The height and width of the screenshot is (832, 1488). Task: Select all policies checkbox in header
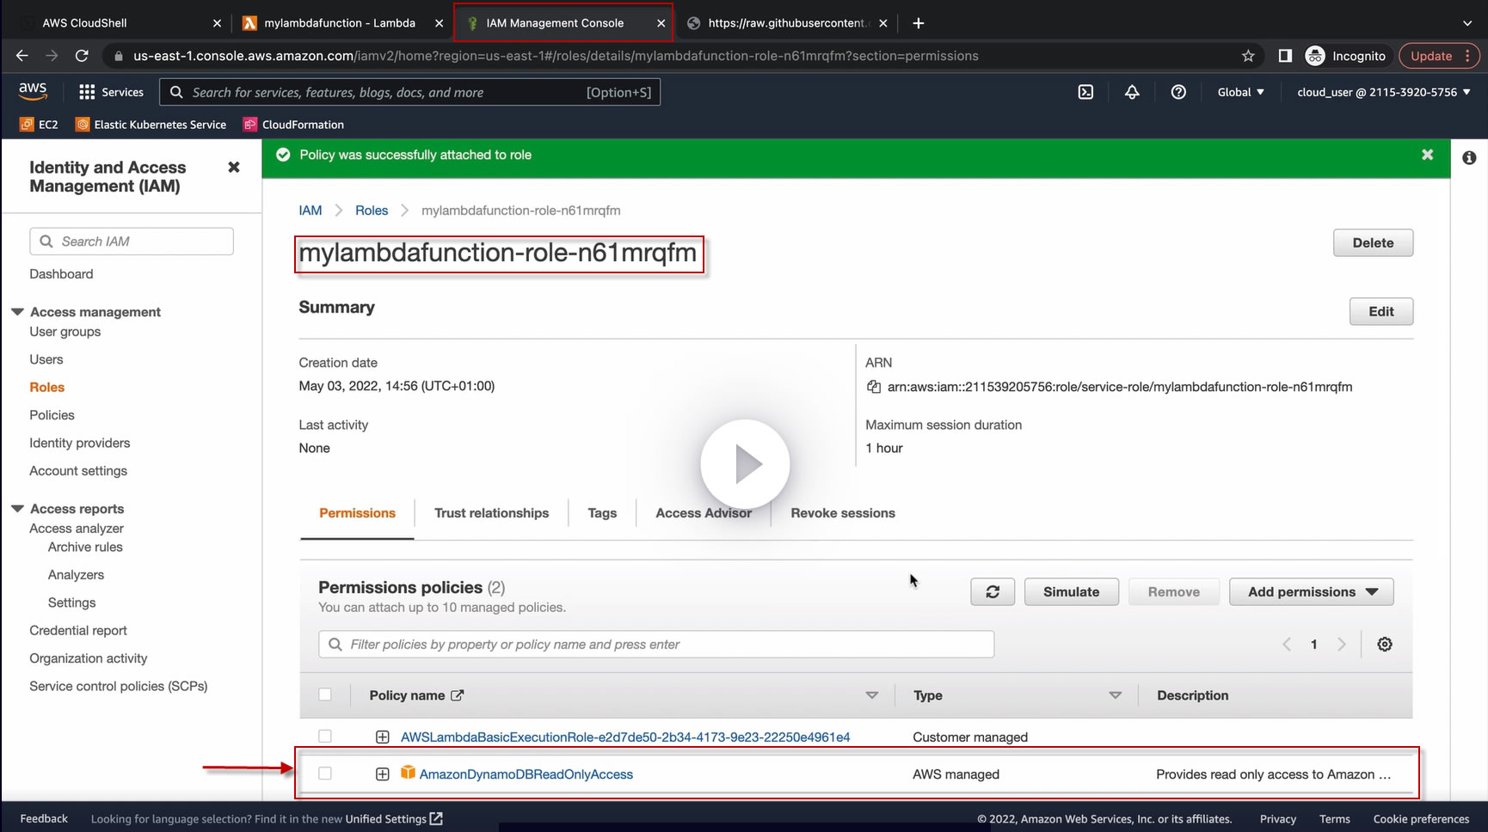[325, 694]
